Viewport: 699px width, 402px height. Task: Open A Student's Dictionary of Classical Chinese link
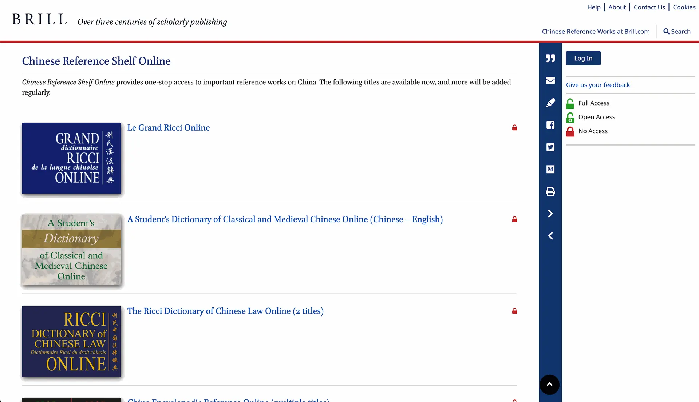click(x=285, y=219)
